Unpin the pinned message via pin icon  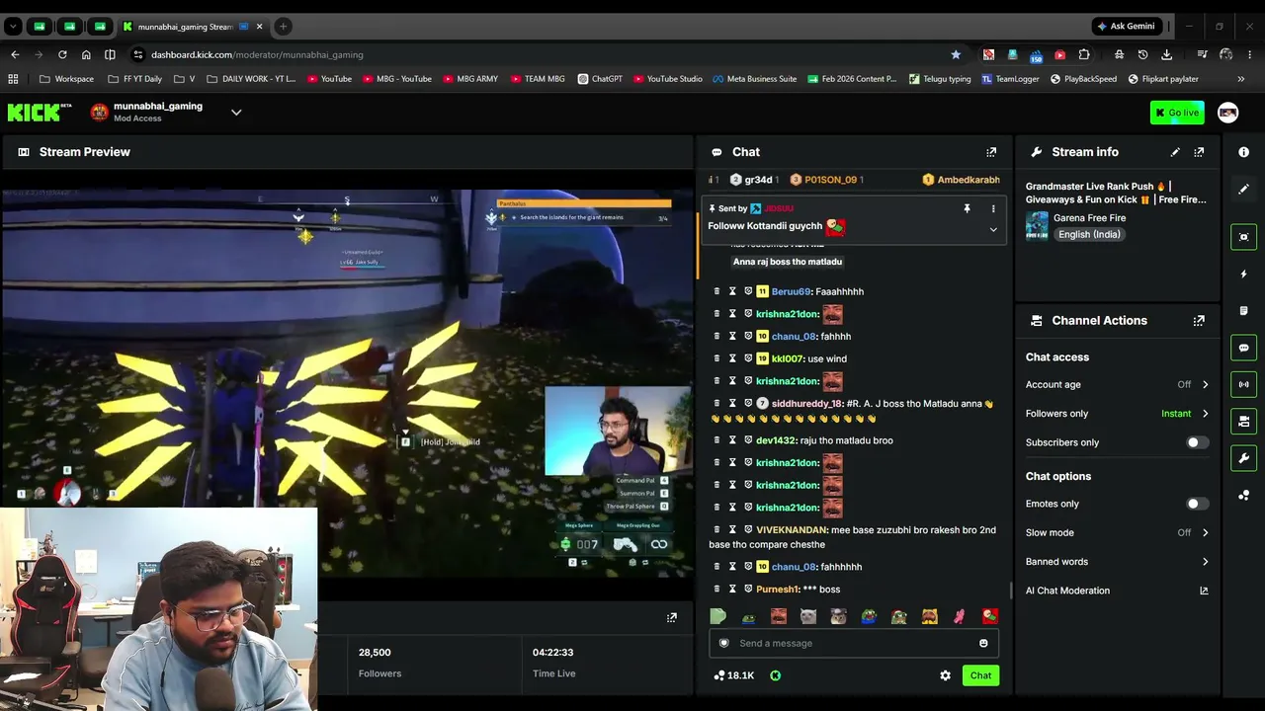click(x=967, y=209)
